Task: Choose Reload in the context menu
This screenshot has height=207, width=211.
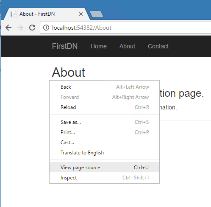Action: click(105, 107)
